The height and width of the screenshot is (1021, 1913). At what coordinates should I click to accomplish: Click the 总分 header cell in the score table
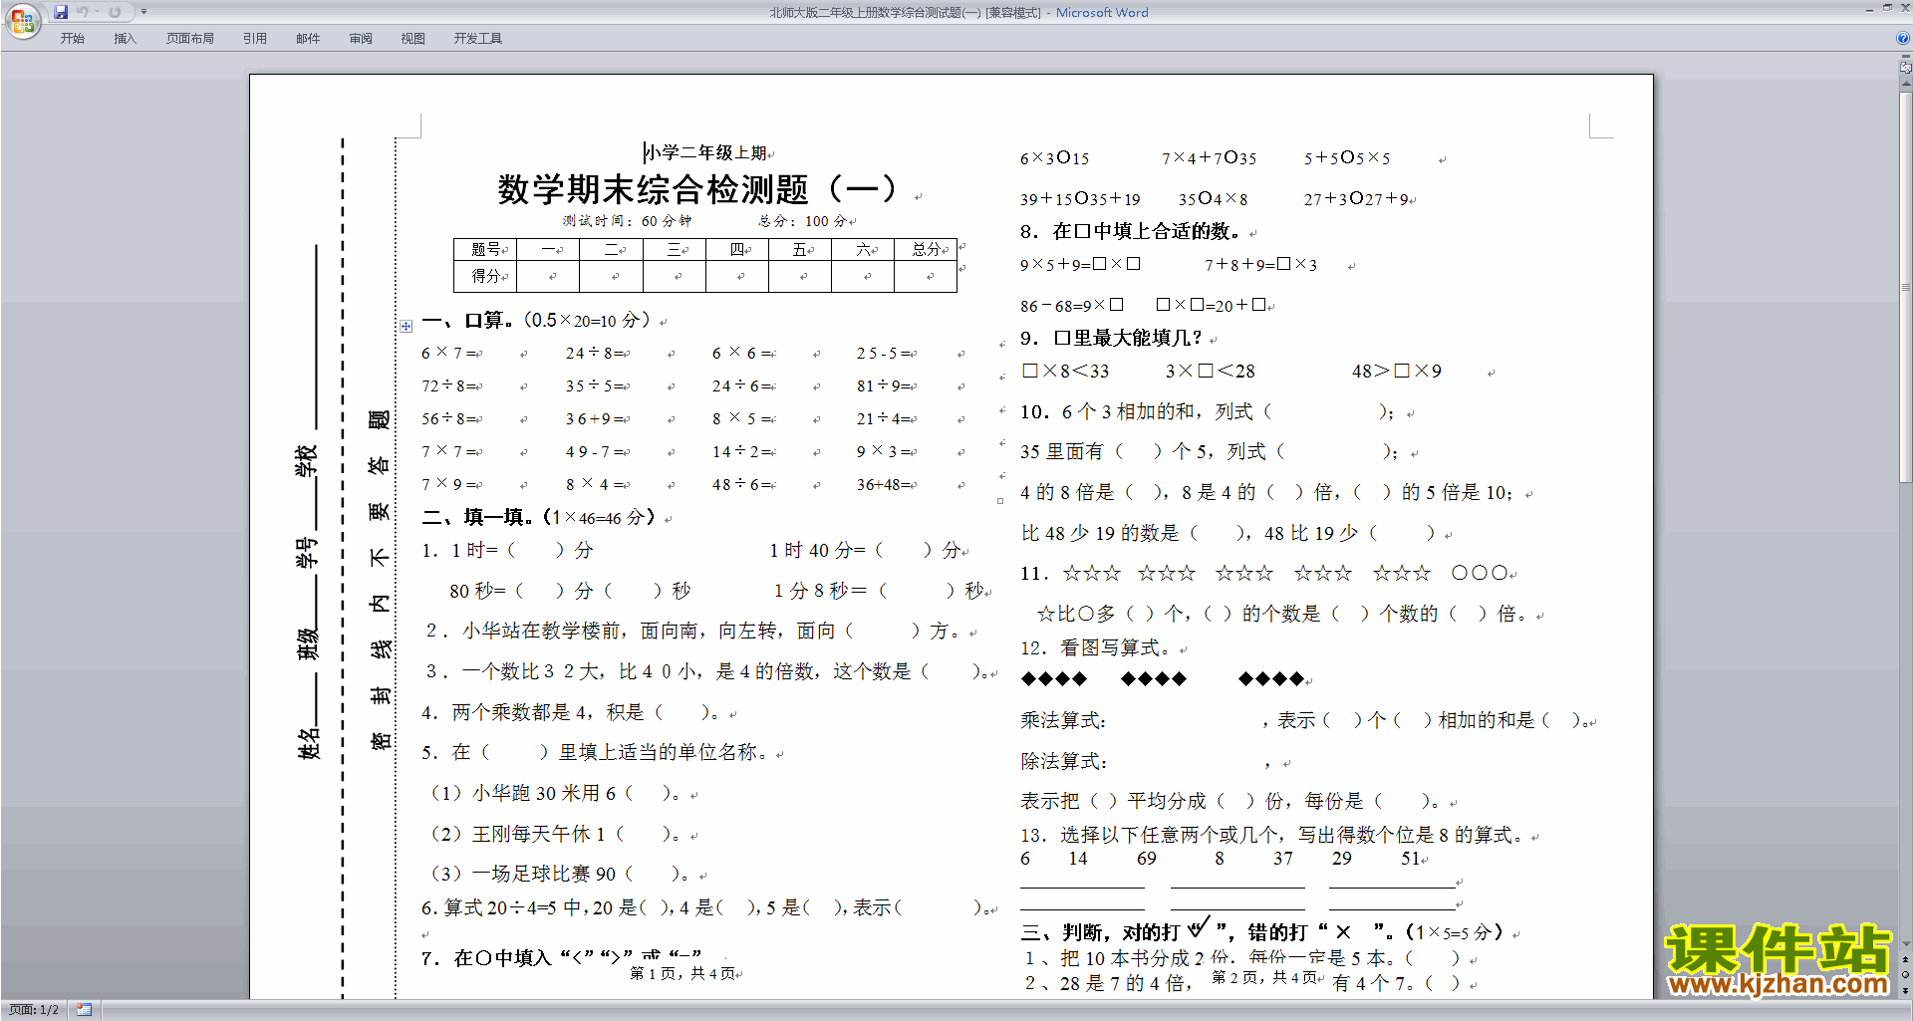(926, 250)
